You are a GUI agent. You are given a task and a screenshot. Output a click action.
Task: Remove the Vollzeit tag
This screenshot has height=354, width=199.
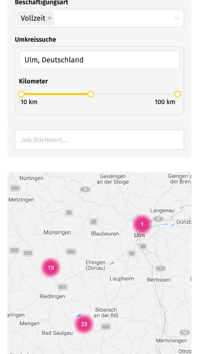click(50, 18)
